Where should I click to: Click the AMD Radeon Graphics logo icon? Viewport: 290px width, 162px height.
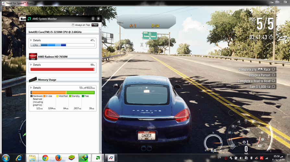[33, 57]
